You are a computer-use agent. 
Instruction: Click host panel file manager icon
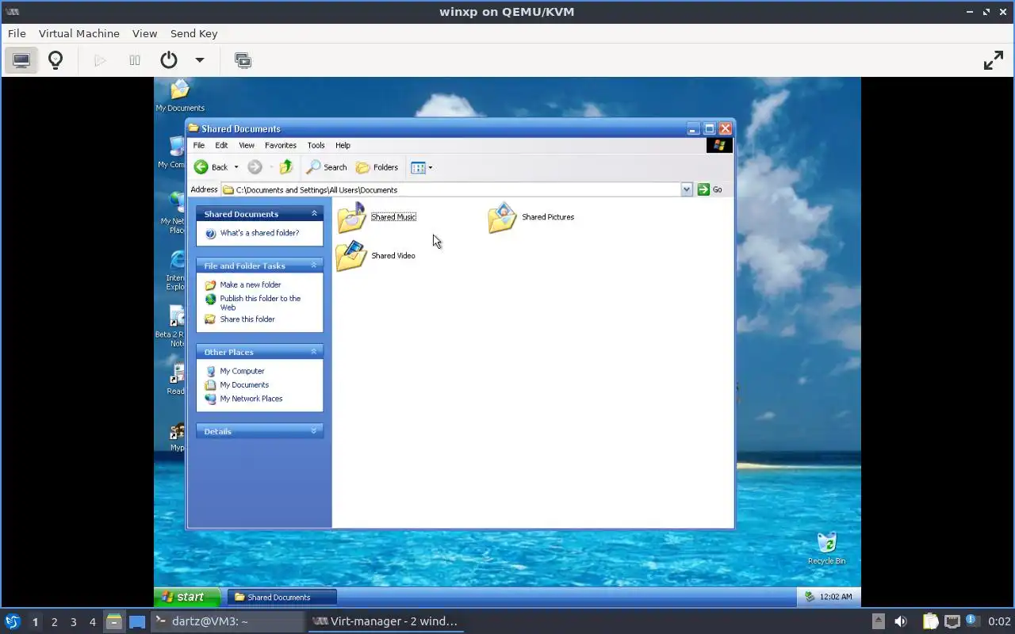pos(114,621)
